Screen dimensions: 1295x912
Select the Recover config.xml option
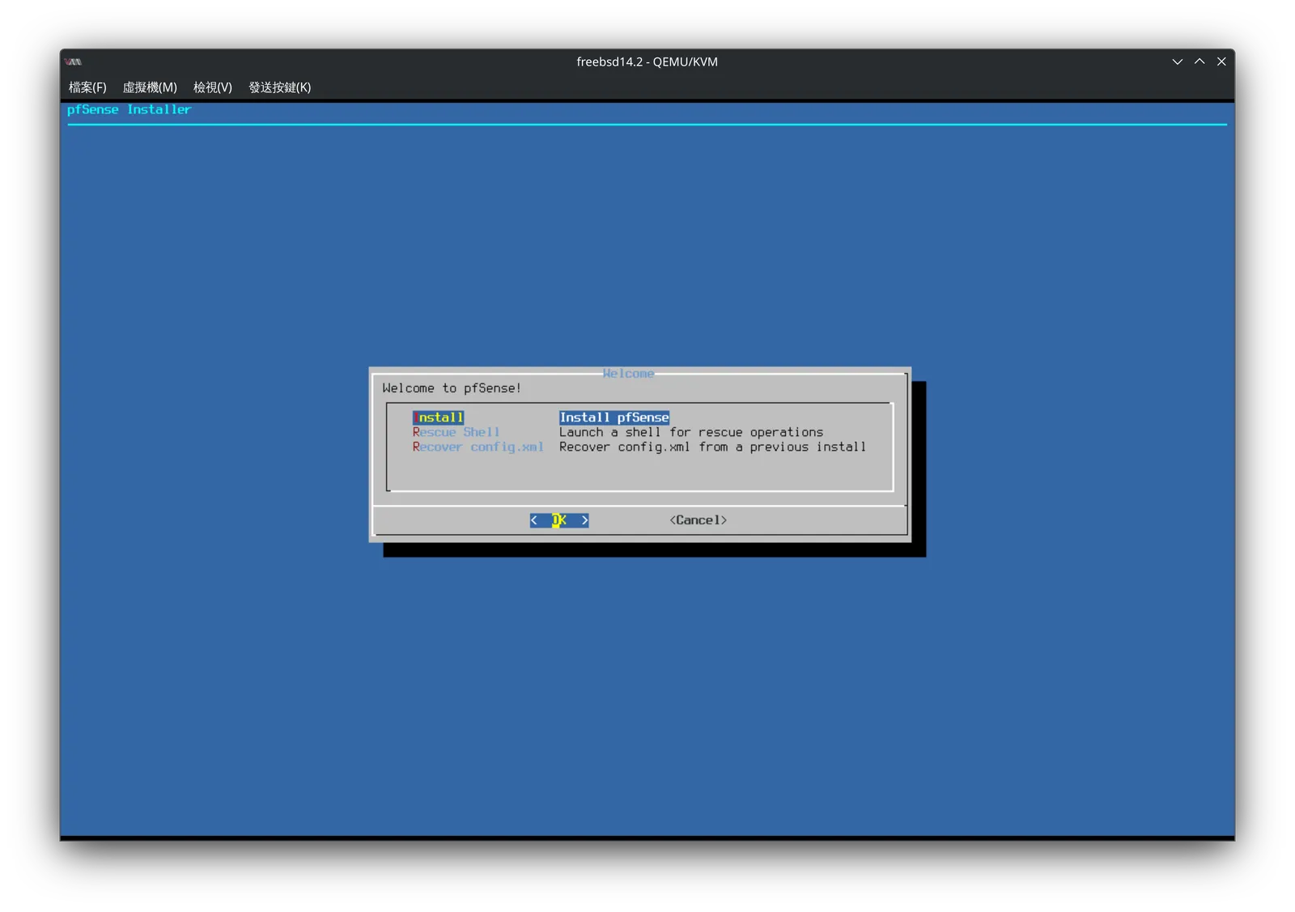478,447
